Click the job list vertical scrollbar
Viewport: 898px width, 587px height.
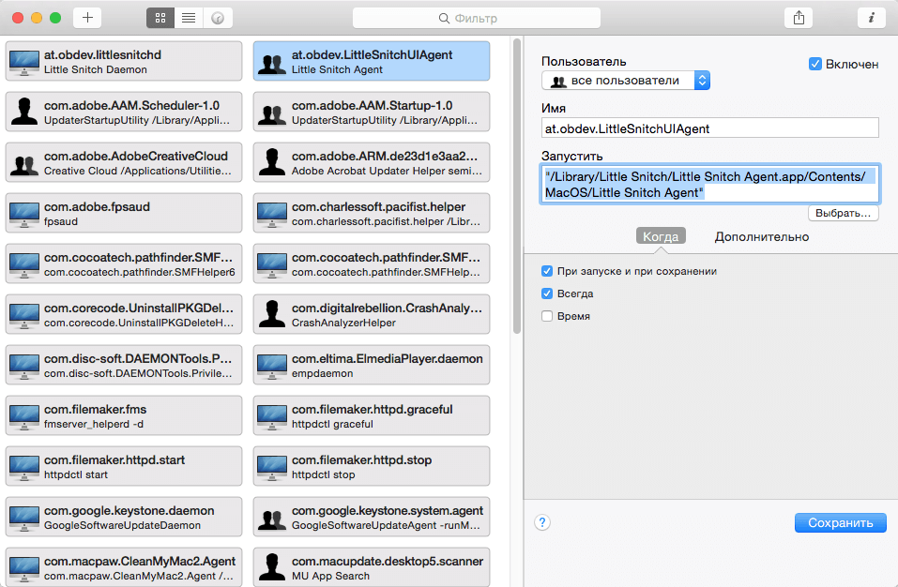(x=517, y=186)
